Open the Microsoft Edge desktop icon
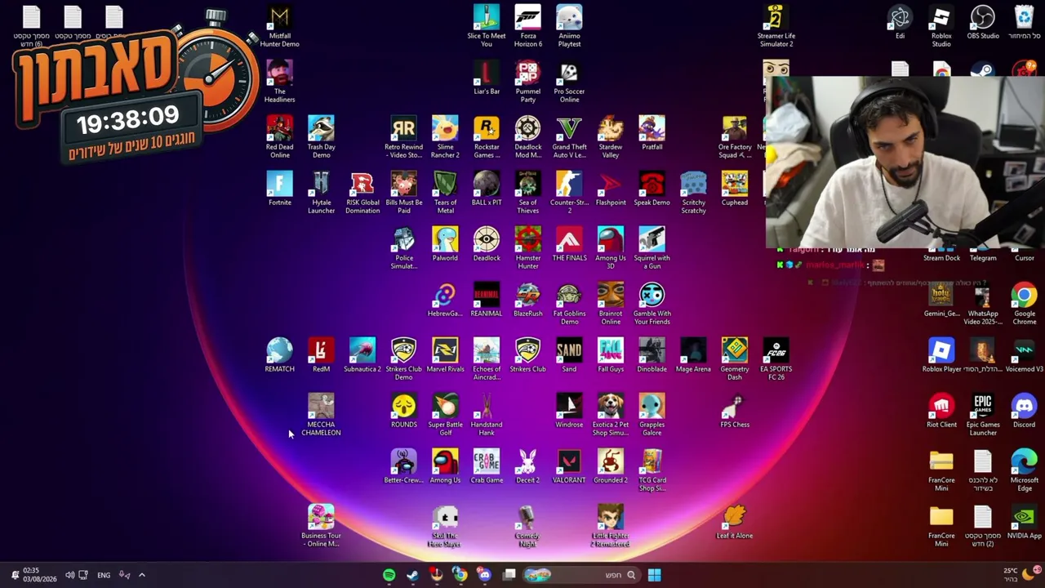The image size is (1045, 588). click(x=1024, y=470)
